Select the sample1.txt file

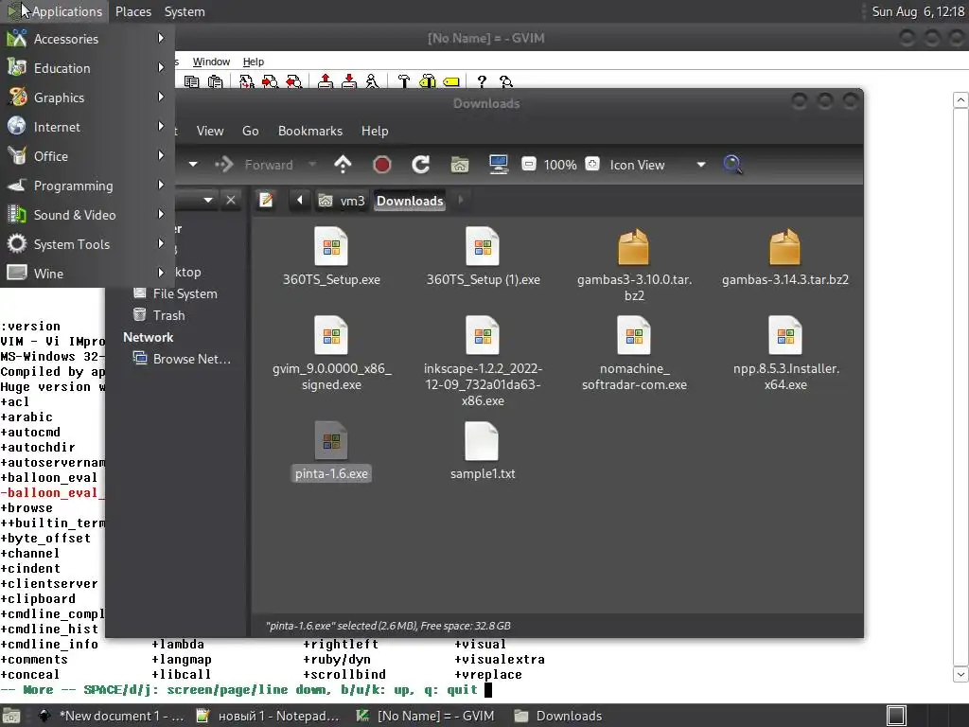pos(483,451)
